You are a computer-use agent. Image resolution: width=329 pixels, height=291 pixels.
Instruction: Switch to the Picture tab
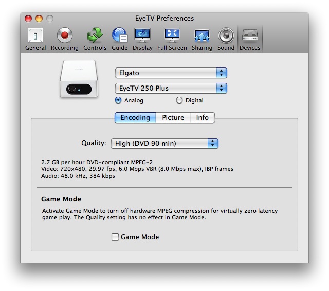coord(173,117)
